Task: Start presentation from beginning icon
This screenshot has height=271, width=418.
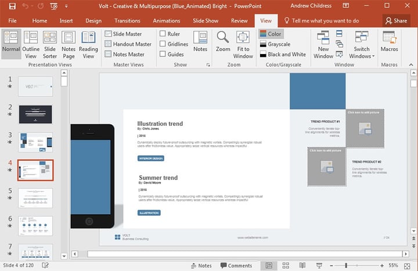Action: tap(53, 6)
